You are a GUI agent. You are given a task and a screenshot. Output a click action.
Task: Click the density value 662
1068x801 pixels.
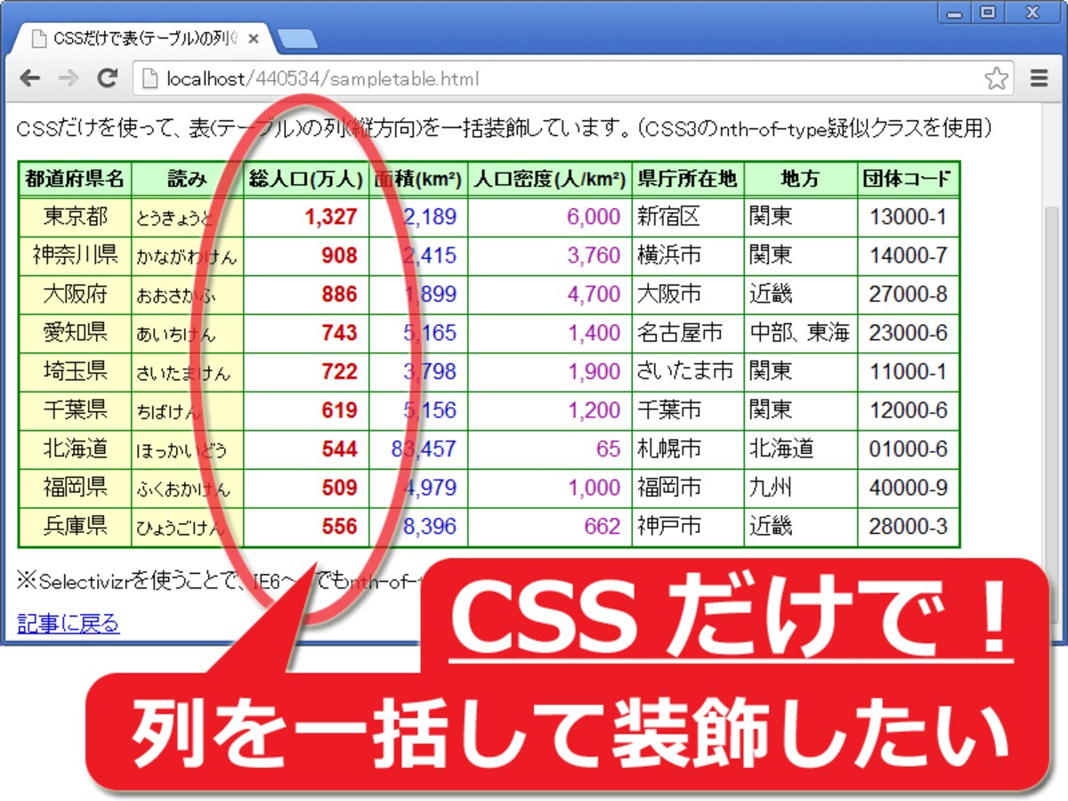(603, 526)
